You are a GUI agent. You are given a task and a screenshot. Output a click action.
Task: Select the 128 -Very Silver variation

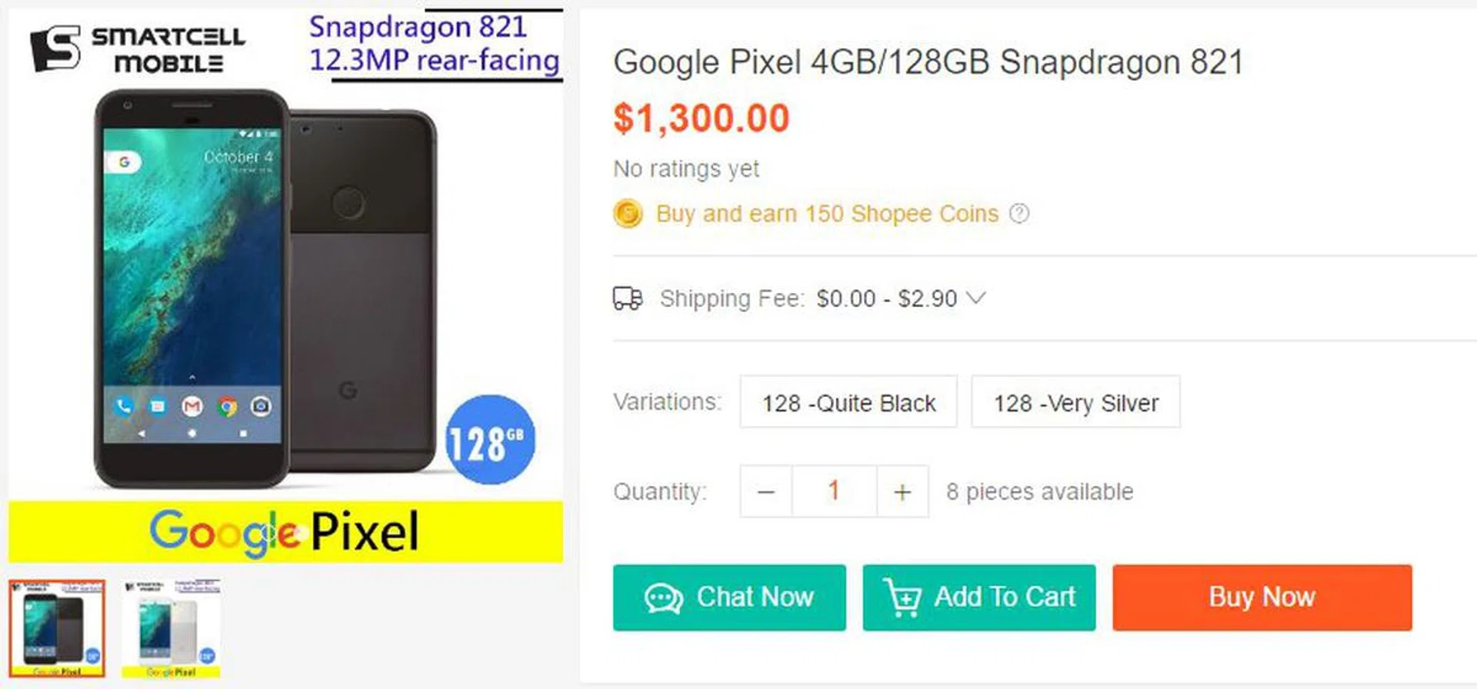pos(1075,402)
